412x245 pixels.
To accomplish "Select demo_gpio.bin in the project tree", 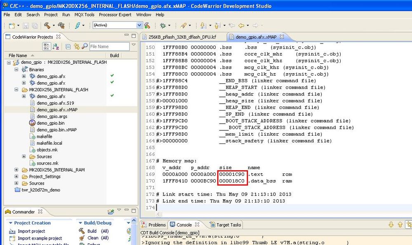I will pyautogui.click(x=50, y=123).
